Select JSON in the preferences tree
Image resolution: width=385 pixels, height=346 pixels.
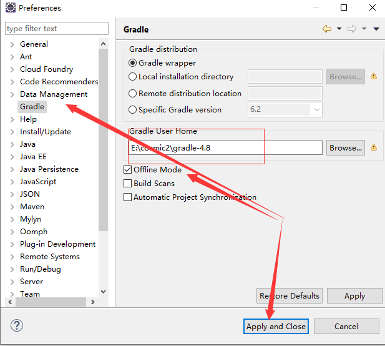click(x=30, y=194)
